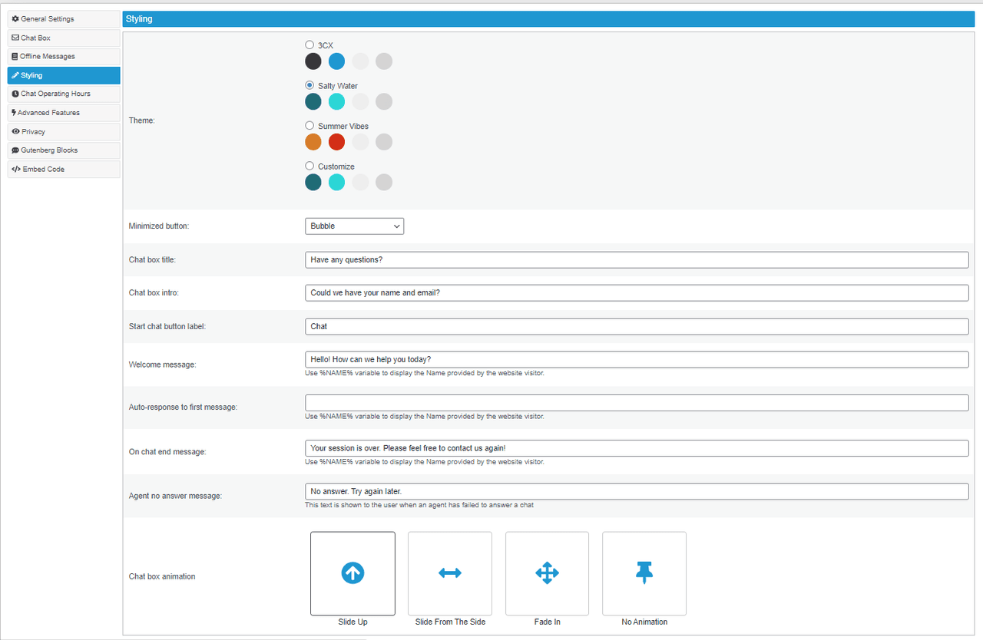Click the On chat end message field
Image resolution: width=983 pixels, height=640 pixels.
coord(637,447)
